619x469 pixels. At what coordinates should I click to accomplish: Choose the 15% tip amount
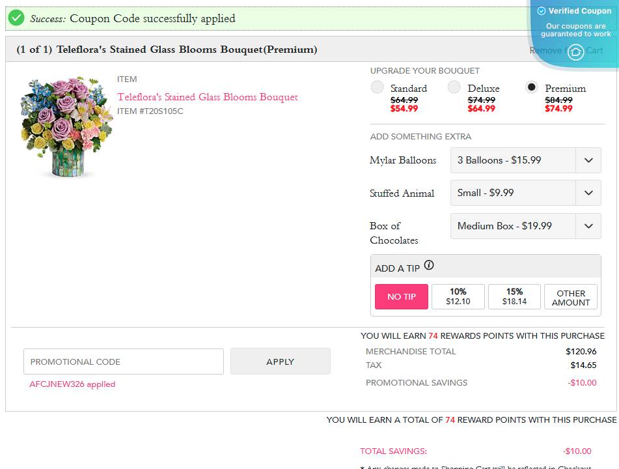pos(514,296)
